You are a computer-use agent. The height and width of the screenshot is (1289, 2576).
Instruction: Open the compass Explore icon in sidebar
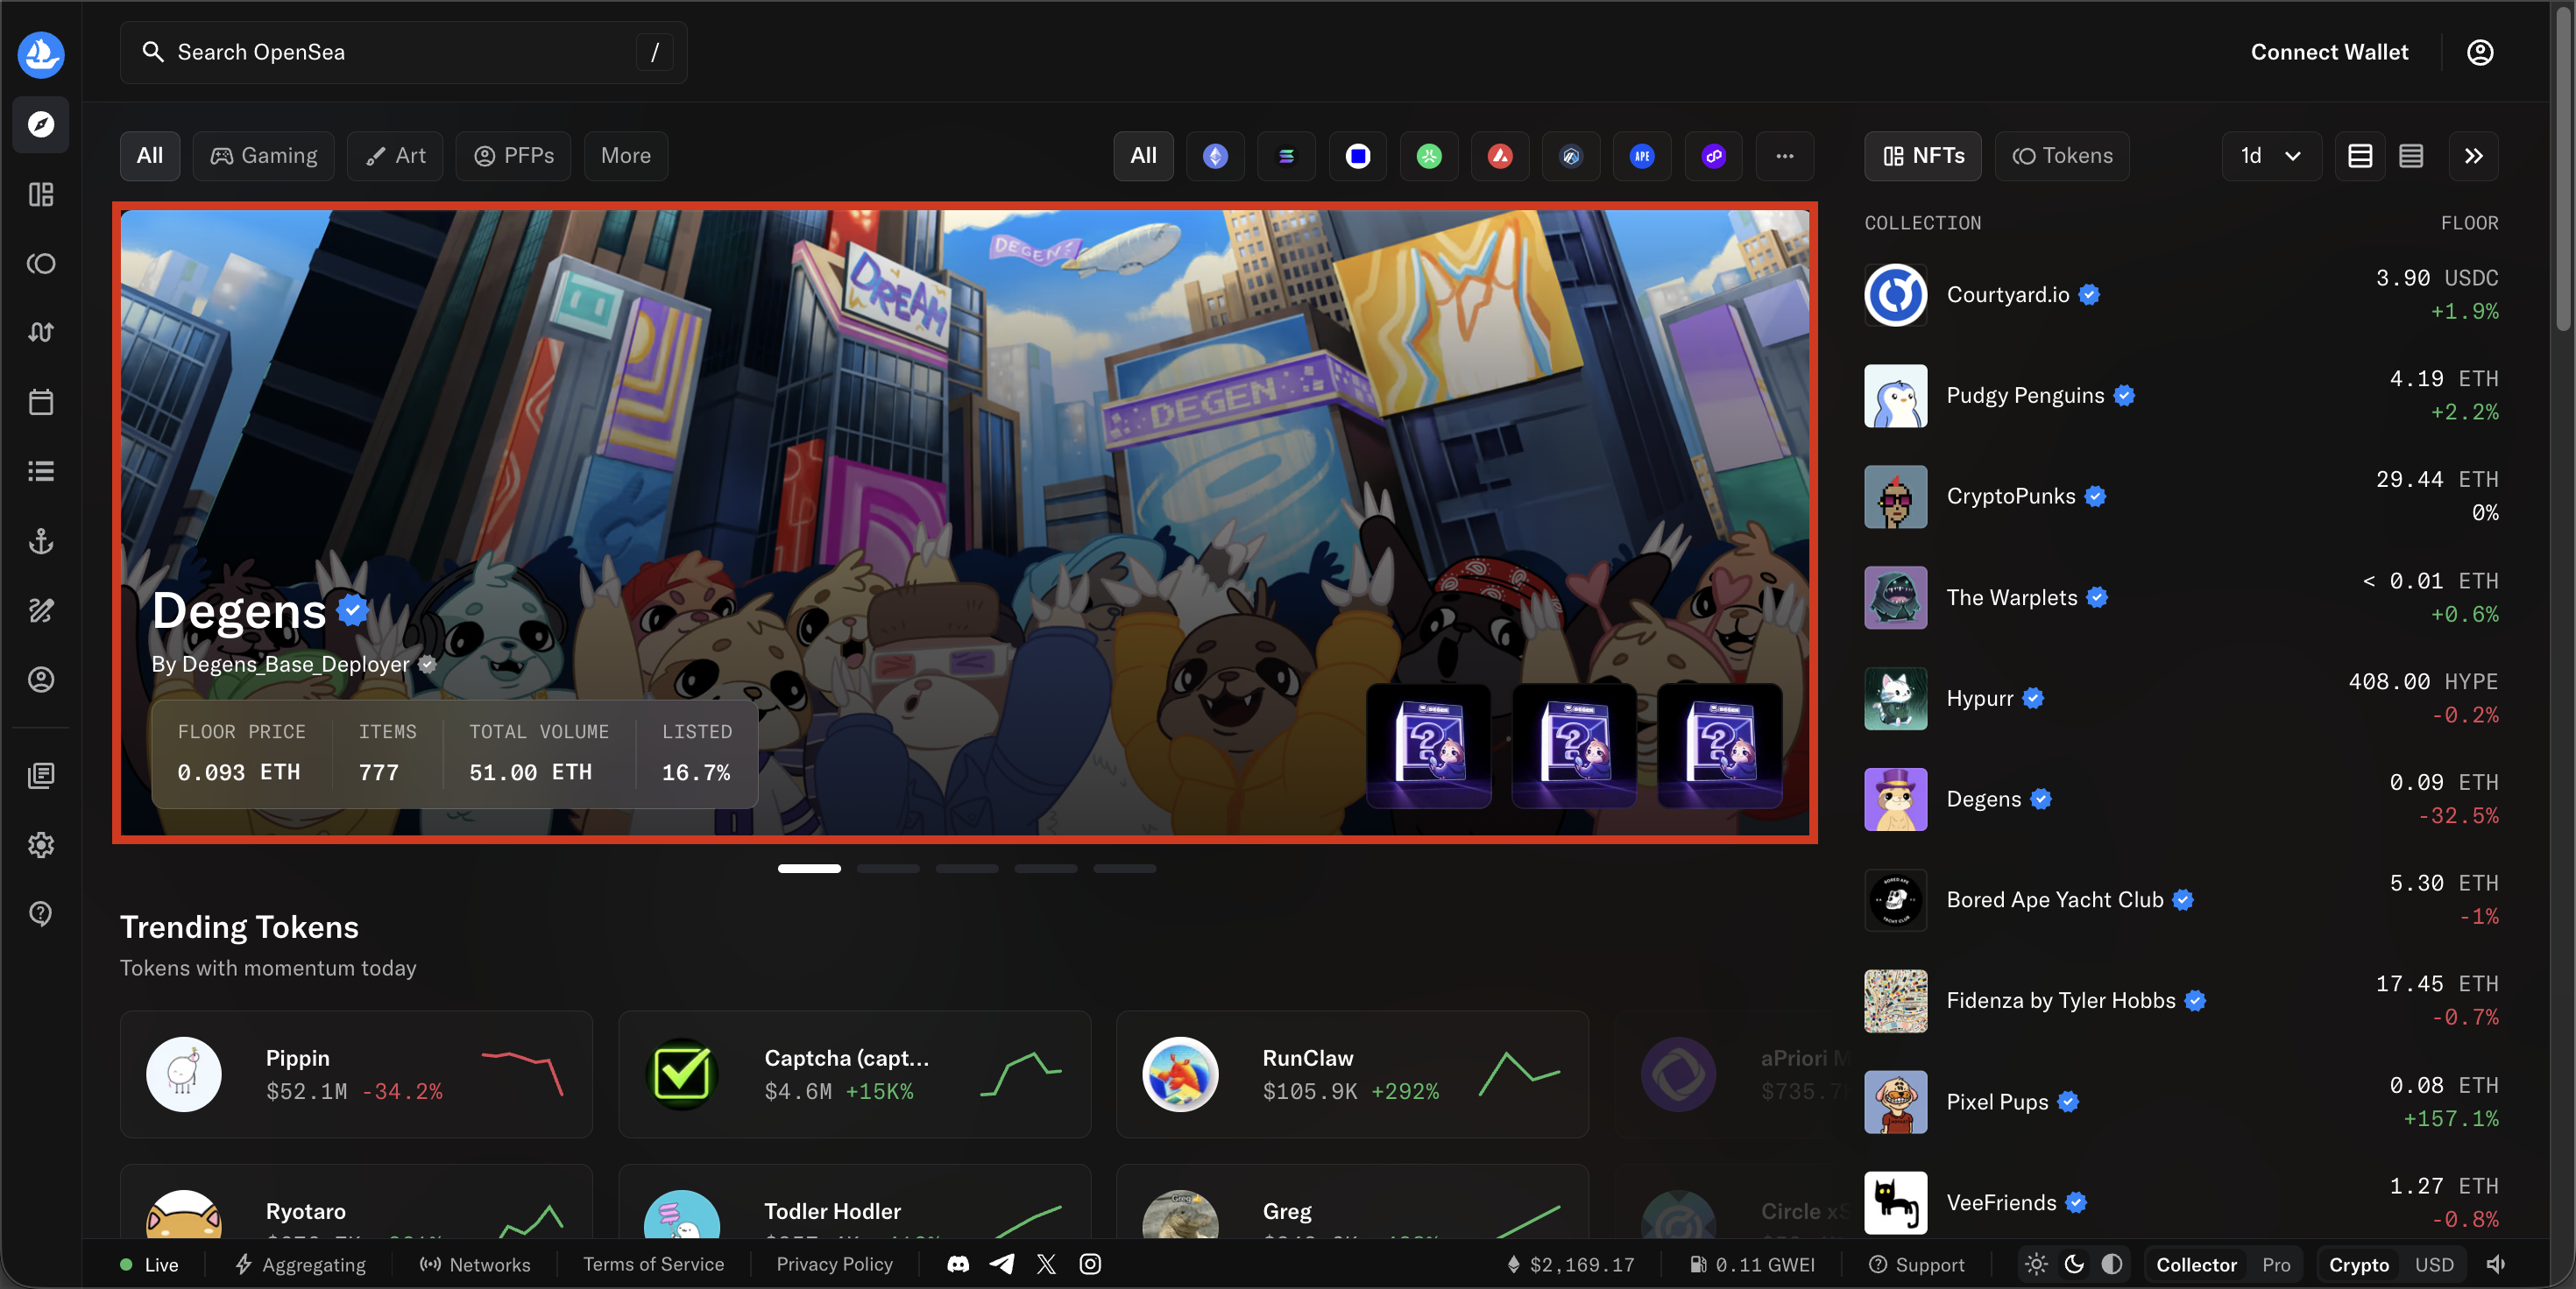(40, 123)
